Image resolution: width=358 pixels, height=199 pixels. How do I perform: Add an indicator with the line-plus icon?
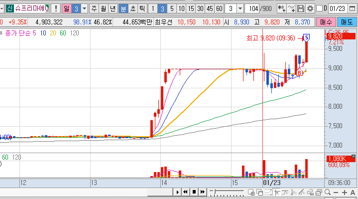point(291,8)
